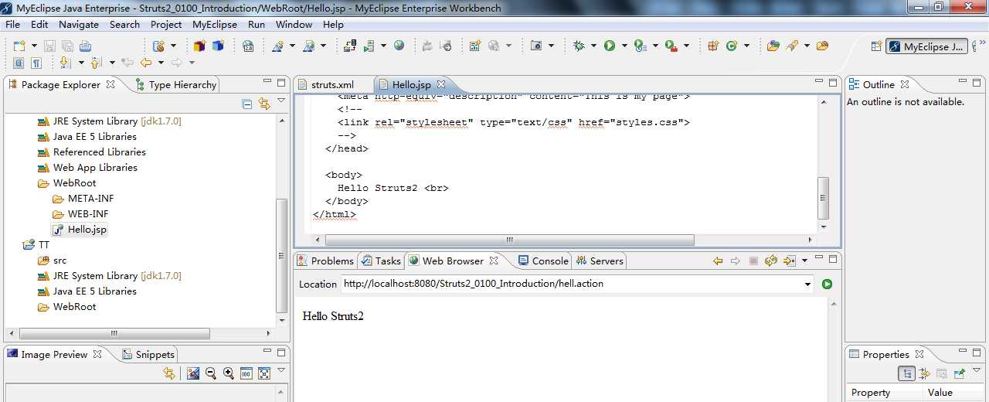
Task: Open the Search flashlight dropdown arrow
Action: [807, 46]
